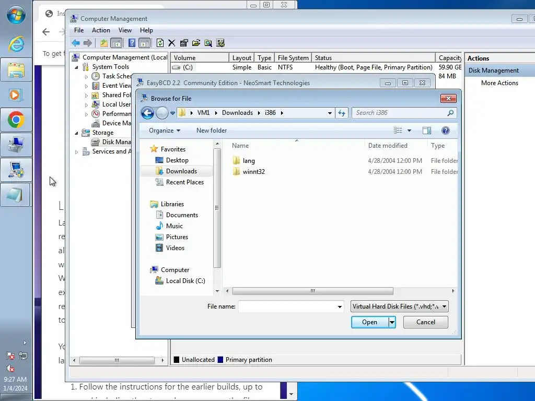535x401 pixels.
Task: Collapse the System Tools tree node
Action: [x=76, y=67]
